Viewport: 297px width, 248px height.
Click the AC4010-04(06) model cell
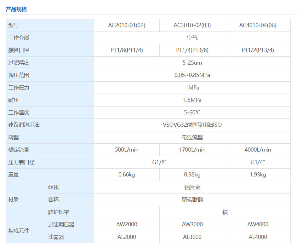click(x=258, y=25)
